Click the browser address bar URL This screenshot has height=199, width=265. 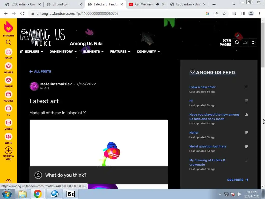pos(78,13)
